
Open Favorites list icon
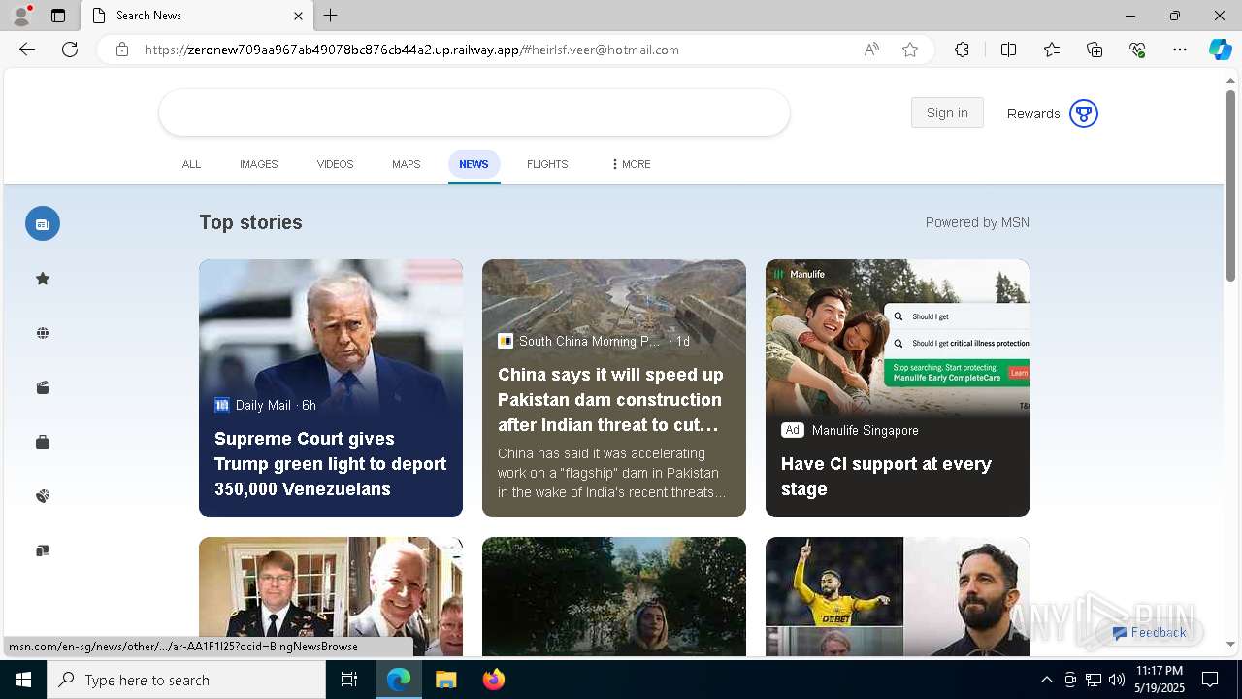(1052, 50)
